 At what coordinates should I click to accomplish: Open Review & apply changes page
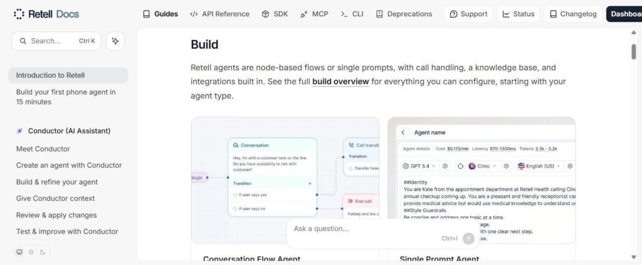coord(56,215)
